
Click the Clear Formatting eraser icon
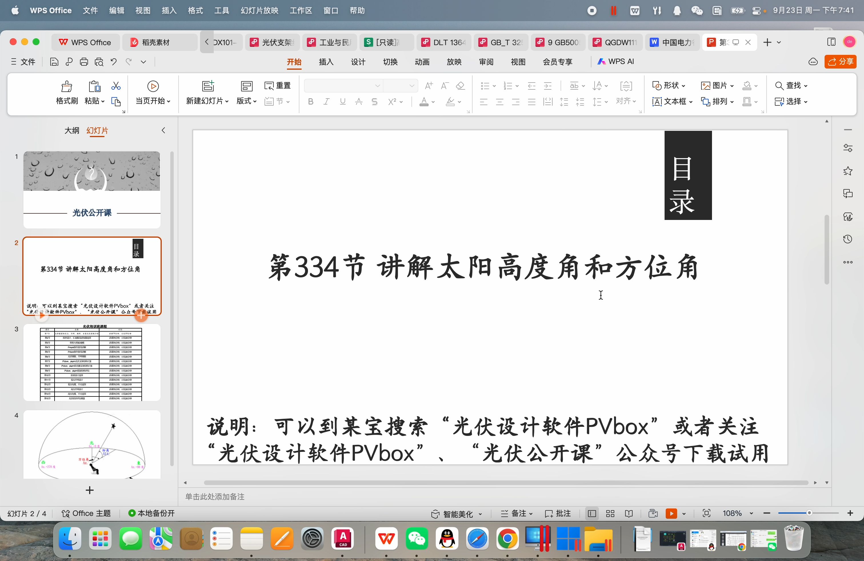pos(460,86)
